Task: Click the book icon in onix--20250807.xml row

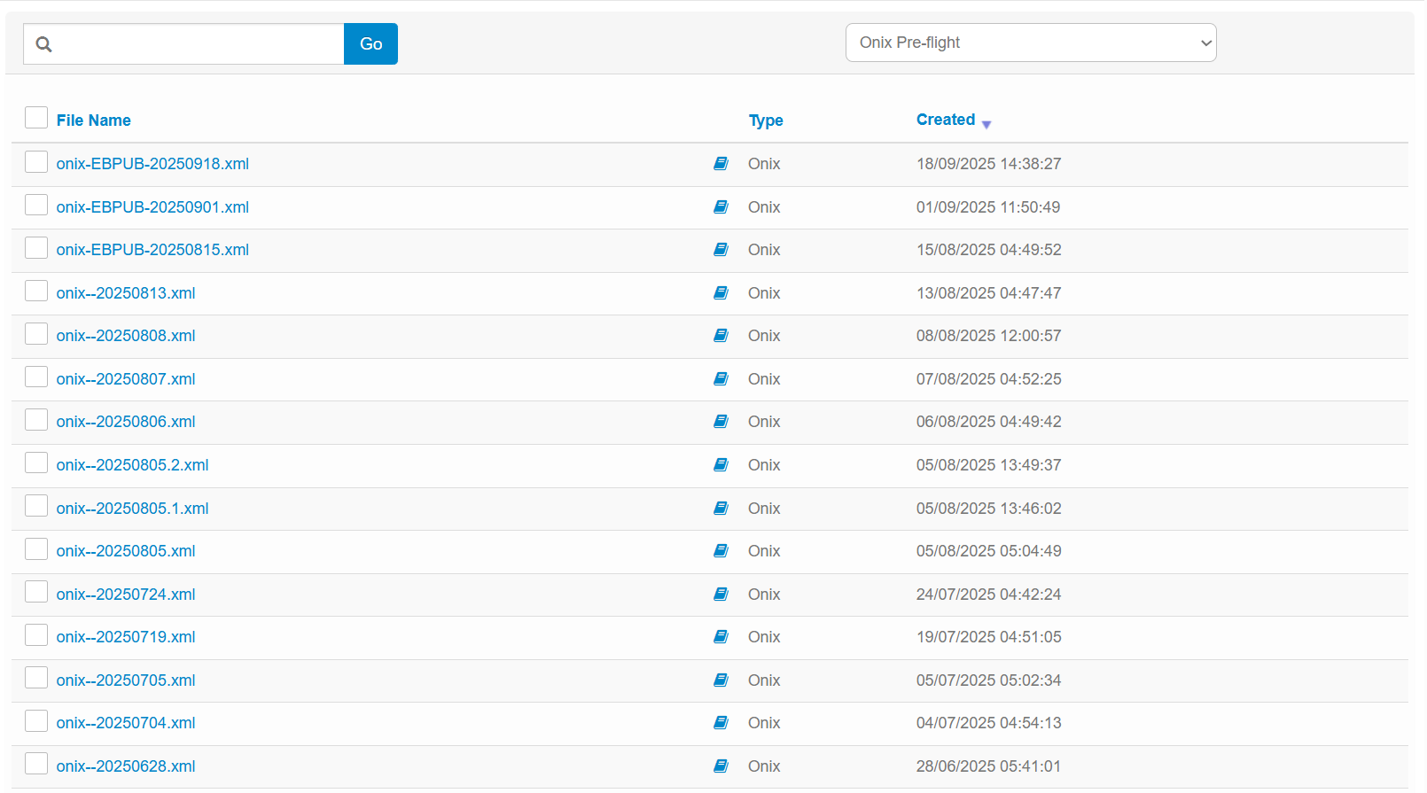Action: [721, 379]
